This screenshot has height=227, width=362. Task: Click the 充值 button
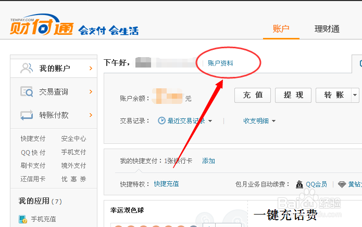[x=253, y=95]
